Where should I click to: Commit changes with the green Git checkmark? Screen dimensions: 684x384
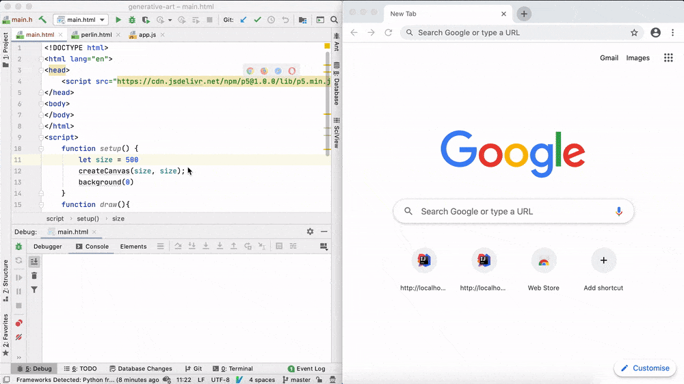click(x=257, y=20)
